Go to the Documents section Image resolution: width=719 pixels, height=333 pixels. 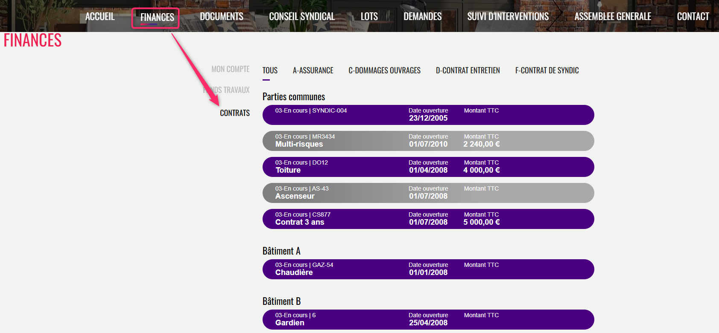[221, 17]
